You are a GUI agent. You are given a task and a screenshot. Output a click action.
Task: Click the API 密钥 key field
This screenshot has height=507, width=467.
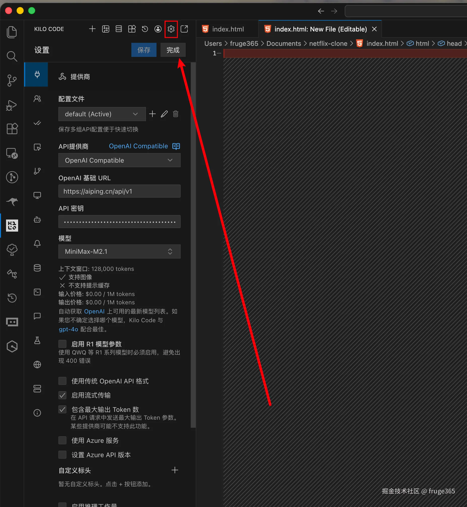(119, 222)
